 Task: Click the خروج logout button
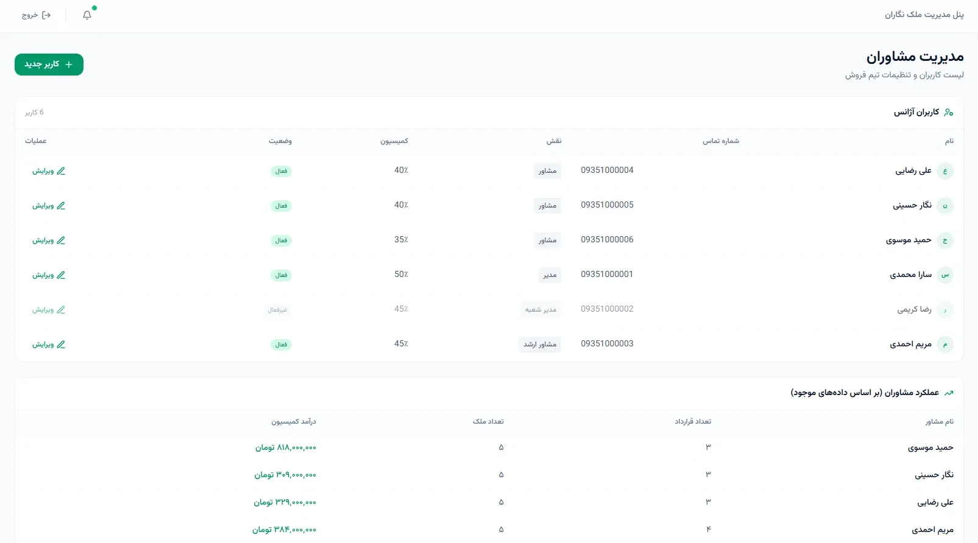click(36, 15)
